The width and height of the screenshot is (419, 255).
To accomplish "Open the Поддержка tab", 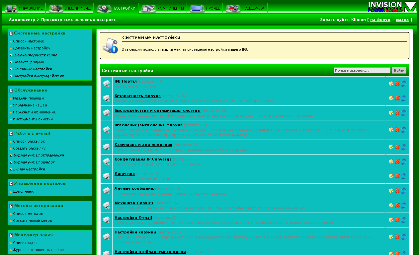I will (245, 8).
